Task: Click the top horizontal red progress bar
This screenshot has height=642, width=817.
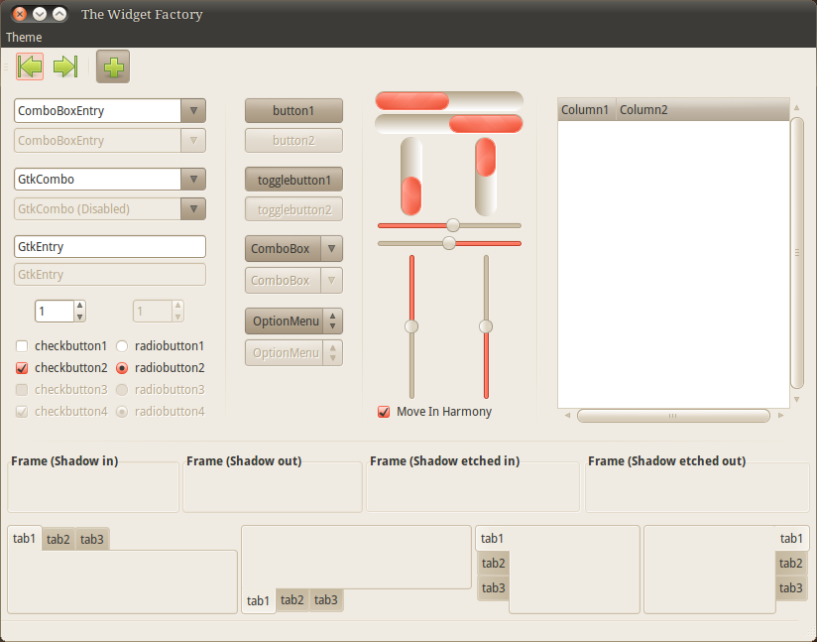Action: coord(449,100)
